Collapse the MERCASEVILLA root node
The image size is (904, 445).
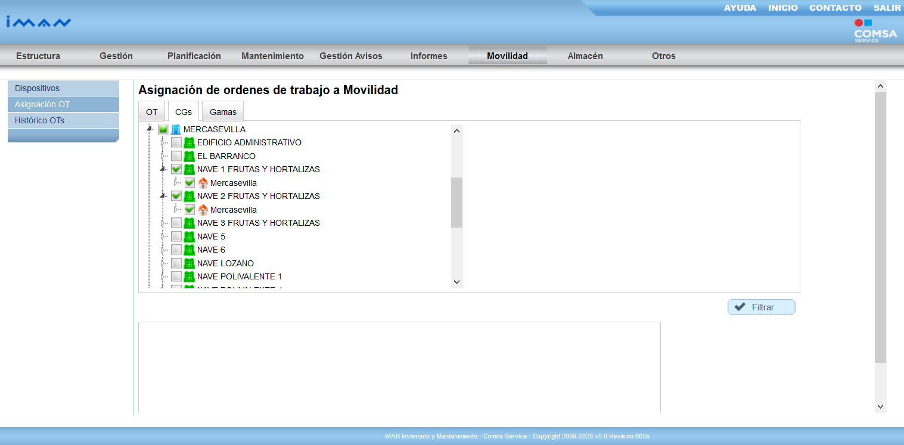(x=150, y=129)
